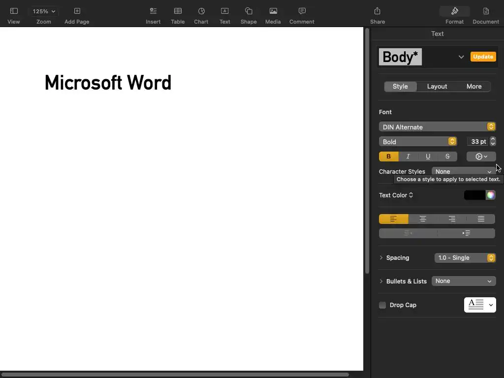Switch to the Style tab
This screenshot has height=378, width=504.
click(x=400, y=87)
